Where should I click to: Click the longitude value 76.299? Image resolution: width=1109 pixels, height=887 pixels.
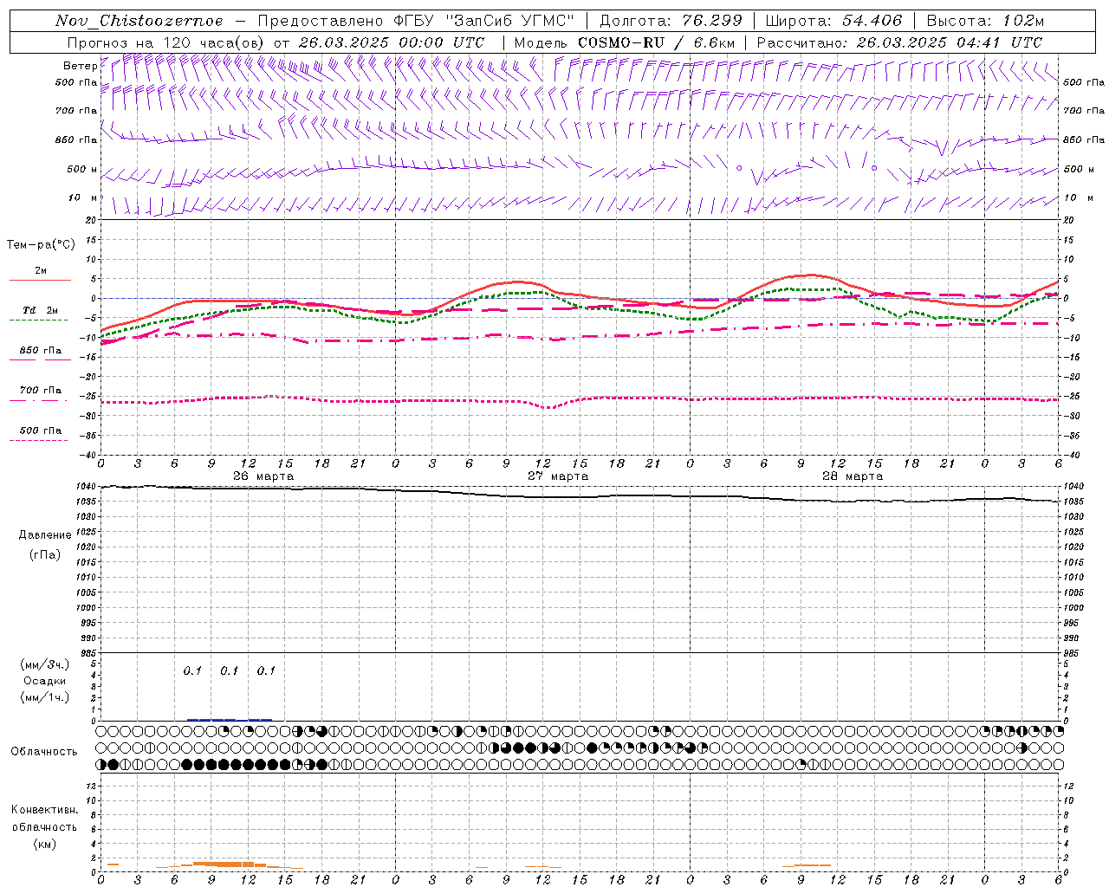tap(714, 21)
